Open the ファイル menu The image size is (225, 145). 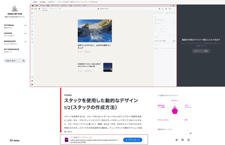click(42, 6)
